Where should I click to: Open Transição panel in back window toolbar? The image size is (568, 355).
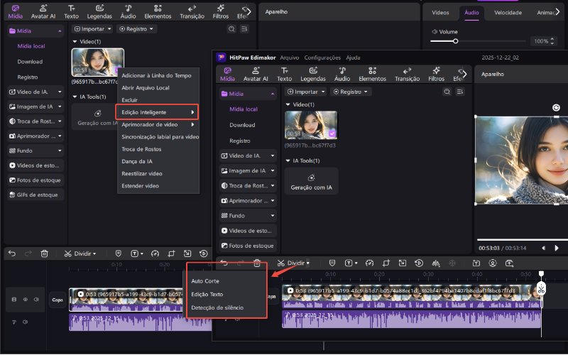click(192, 12)
